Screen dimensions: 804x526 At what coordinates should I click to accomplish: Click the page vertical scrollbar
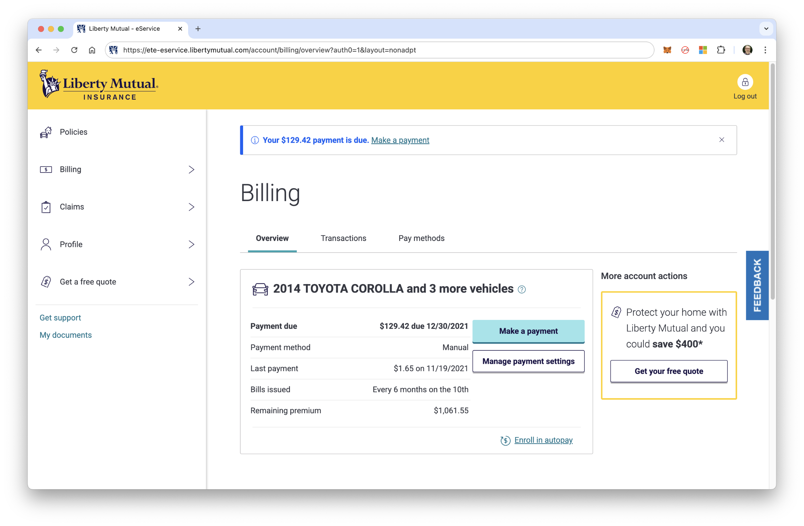(772, 181)
